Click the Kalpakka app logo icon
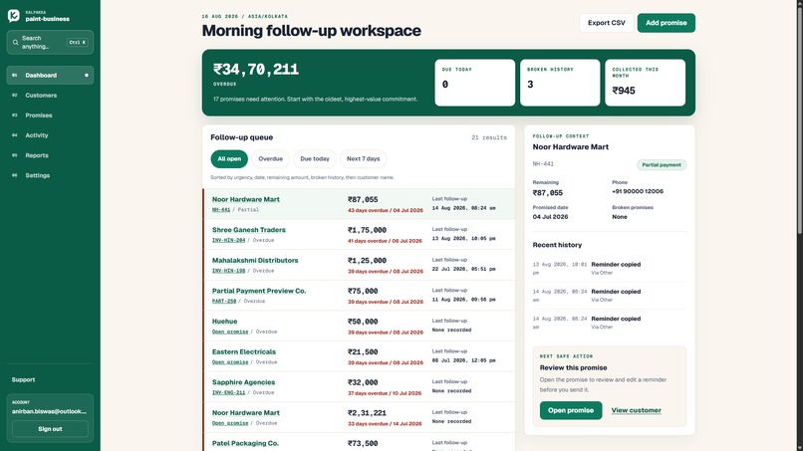Viewport: 803px width, 451px height. click(x=14, y=15)
